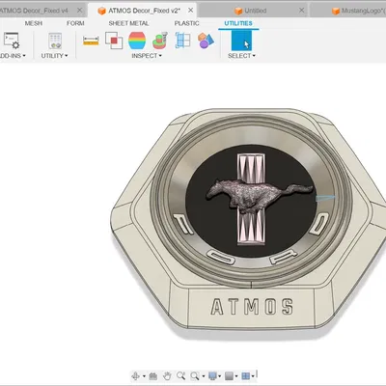Select the Interference tool icon
386x386 pixels.
114,41
